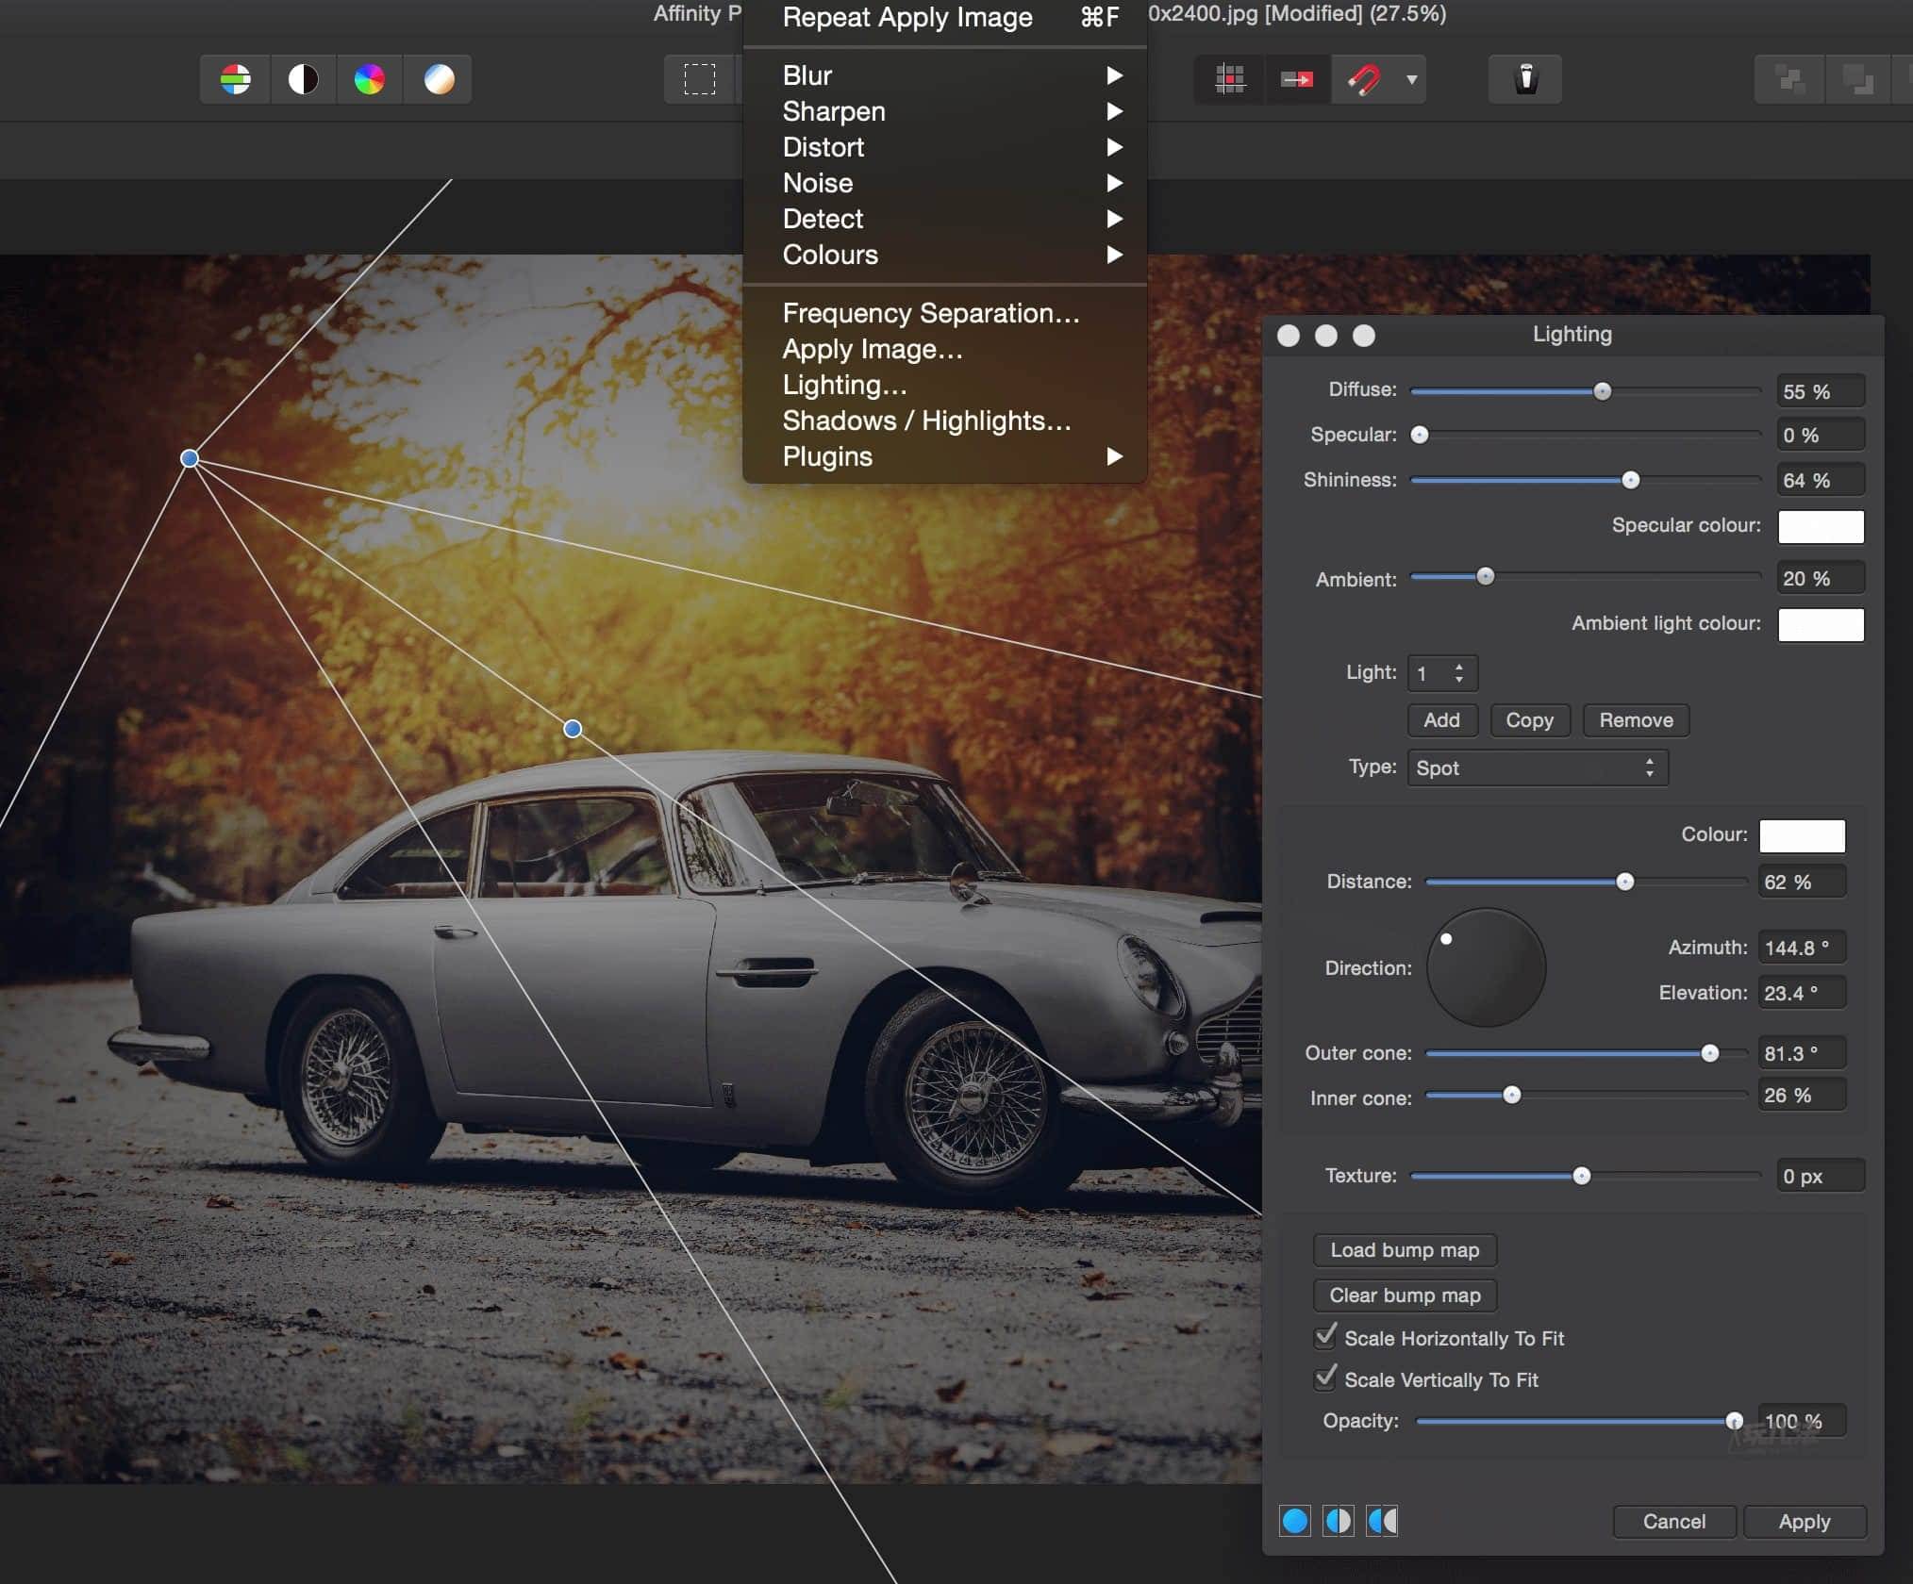Click the Auto Levels toolbar icon
Image resolution: width=1913 pixels, height=1584 pixels.
[x=235, y=79]
